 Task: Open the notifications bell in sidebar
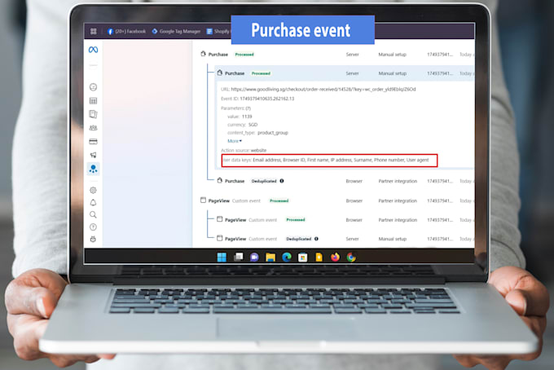click(93, 202)
